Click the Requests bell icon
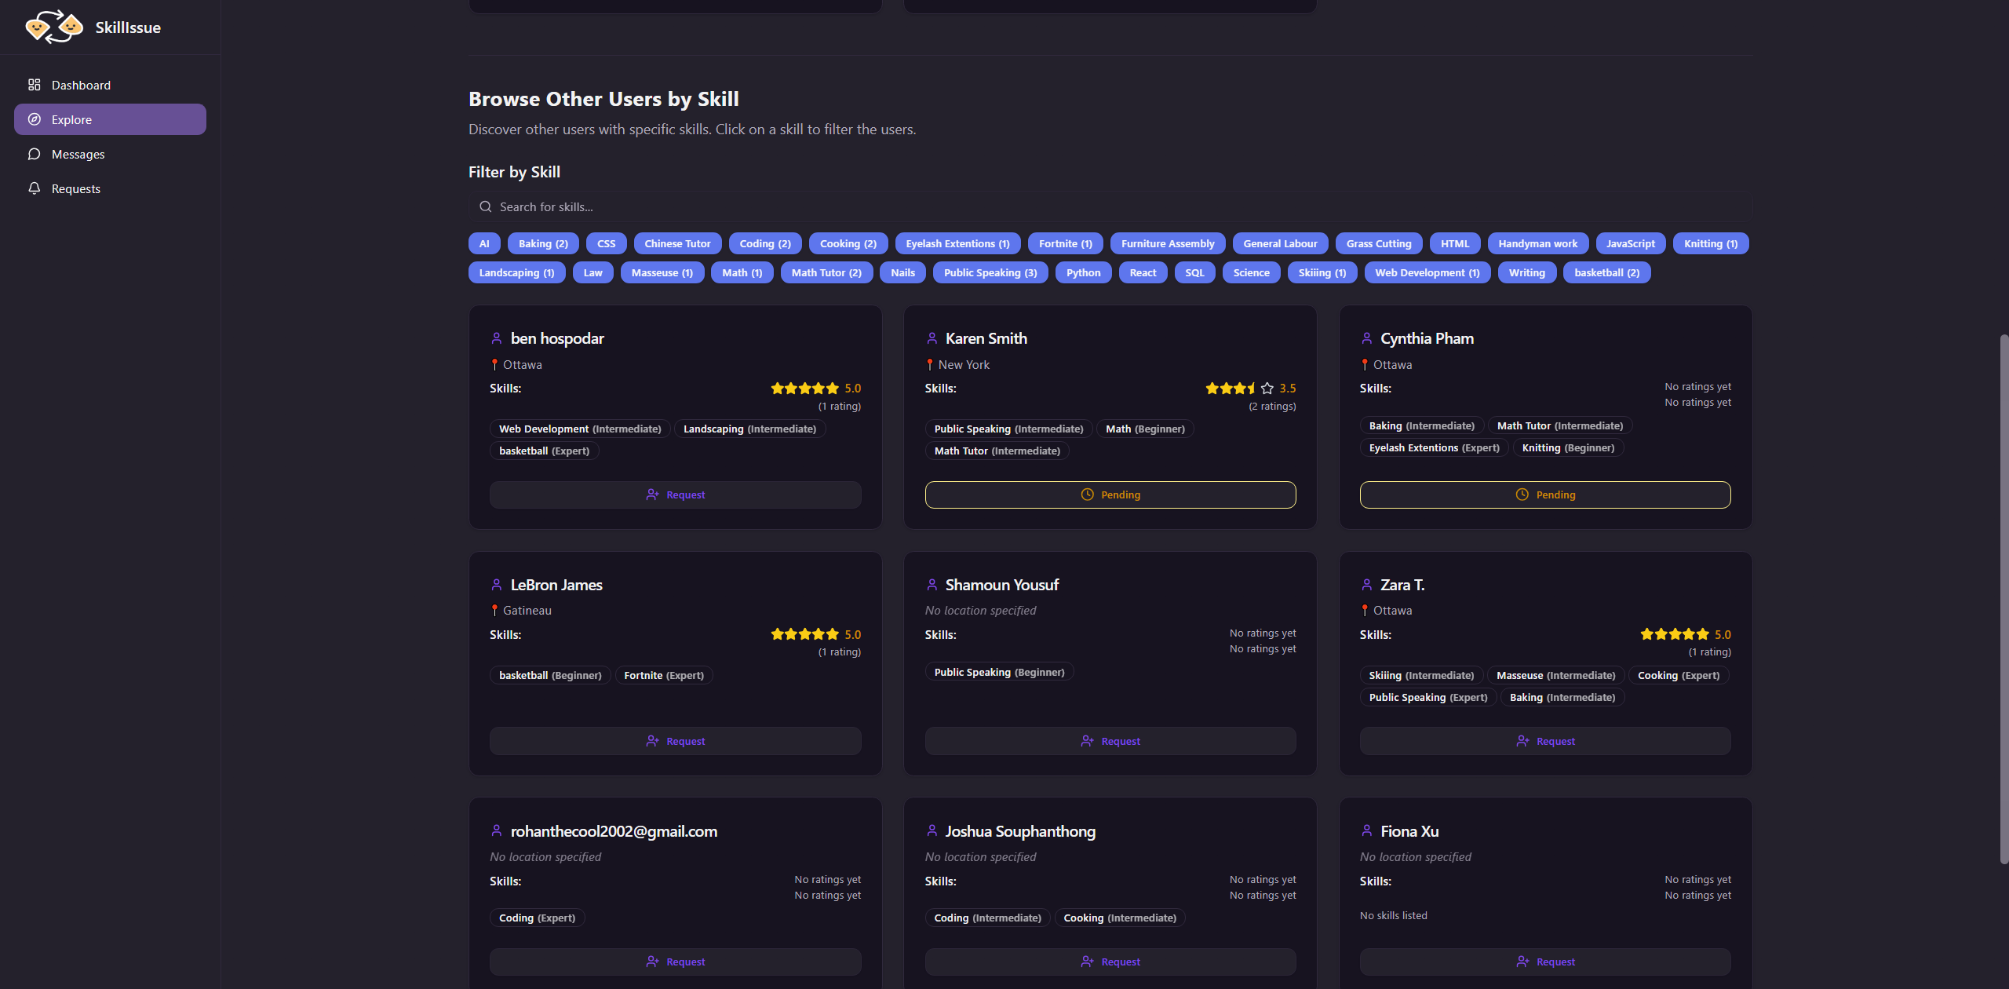This screenshot has height=989, width=2009. (35, 188)
